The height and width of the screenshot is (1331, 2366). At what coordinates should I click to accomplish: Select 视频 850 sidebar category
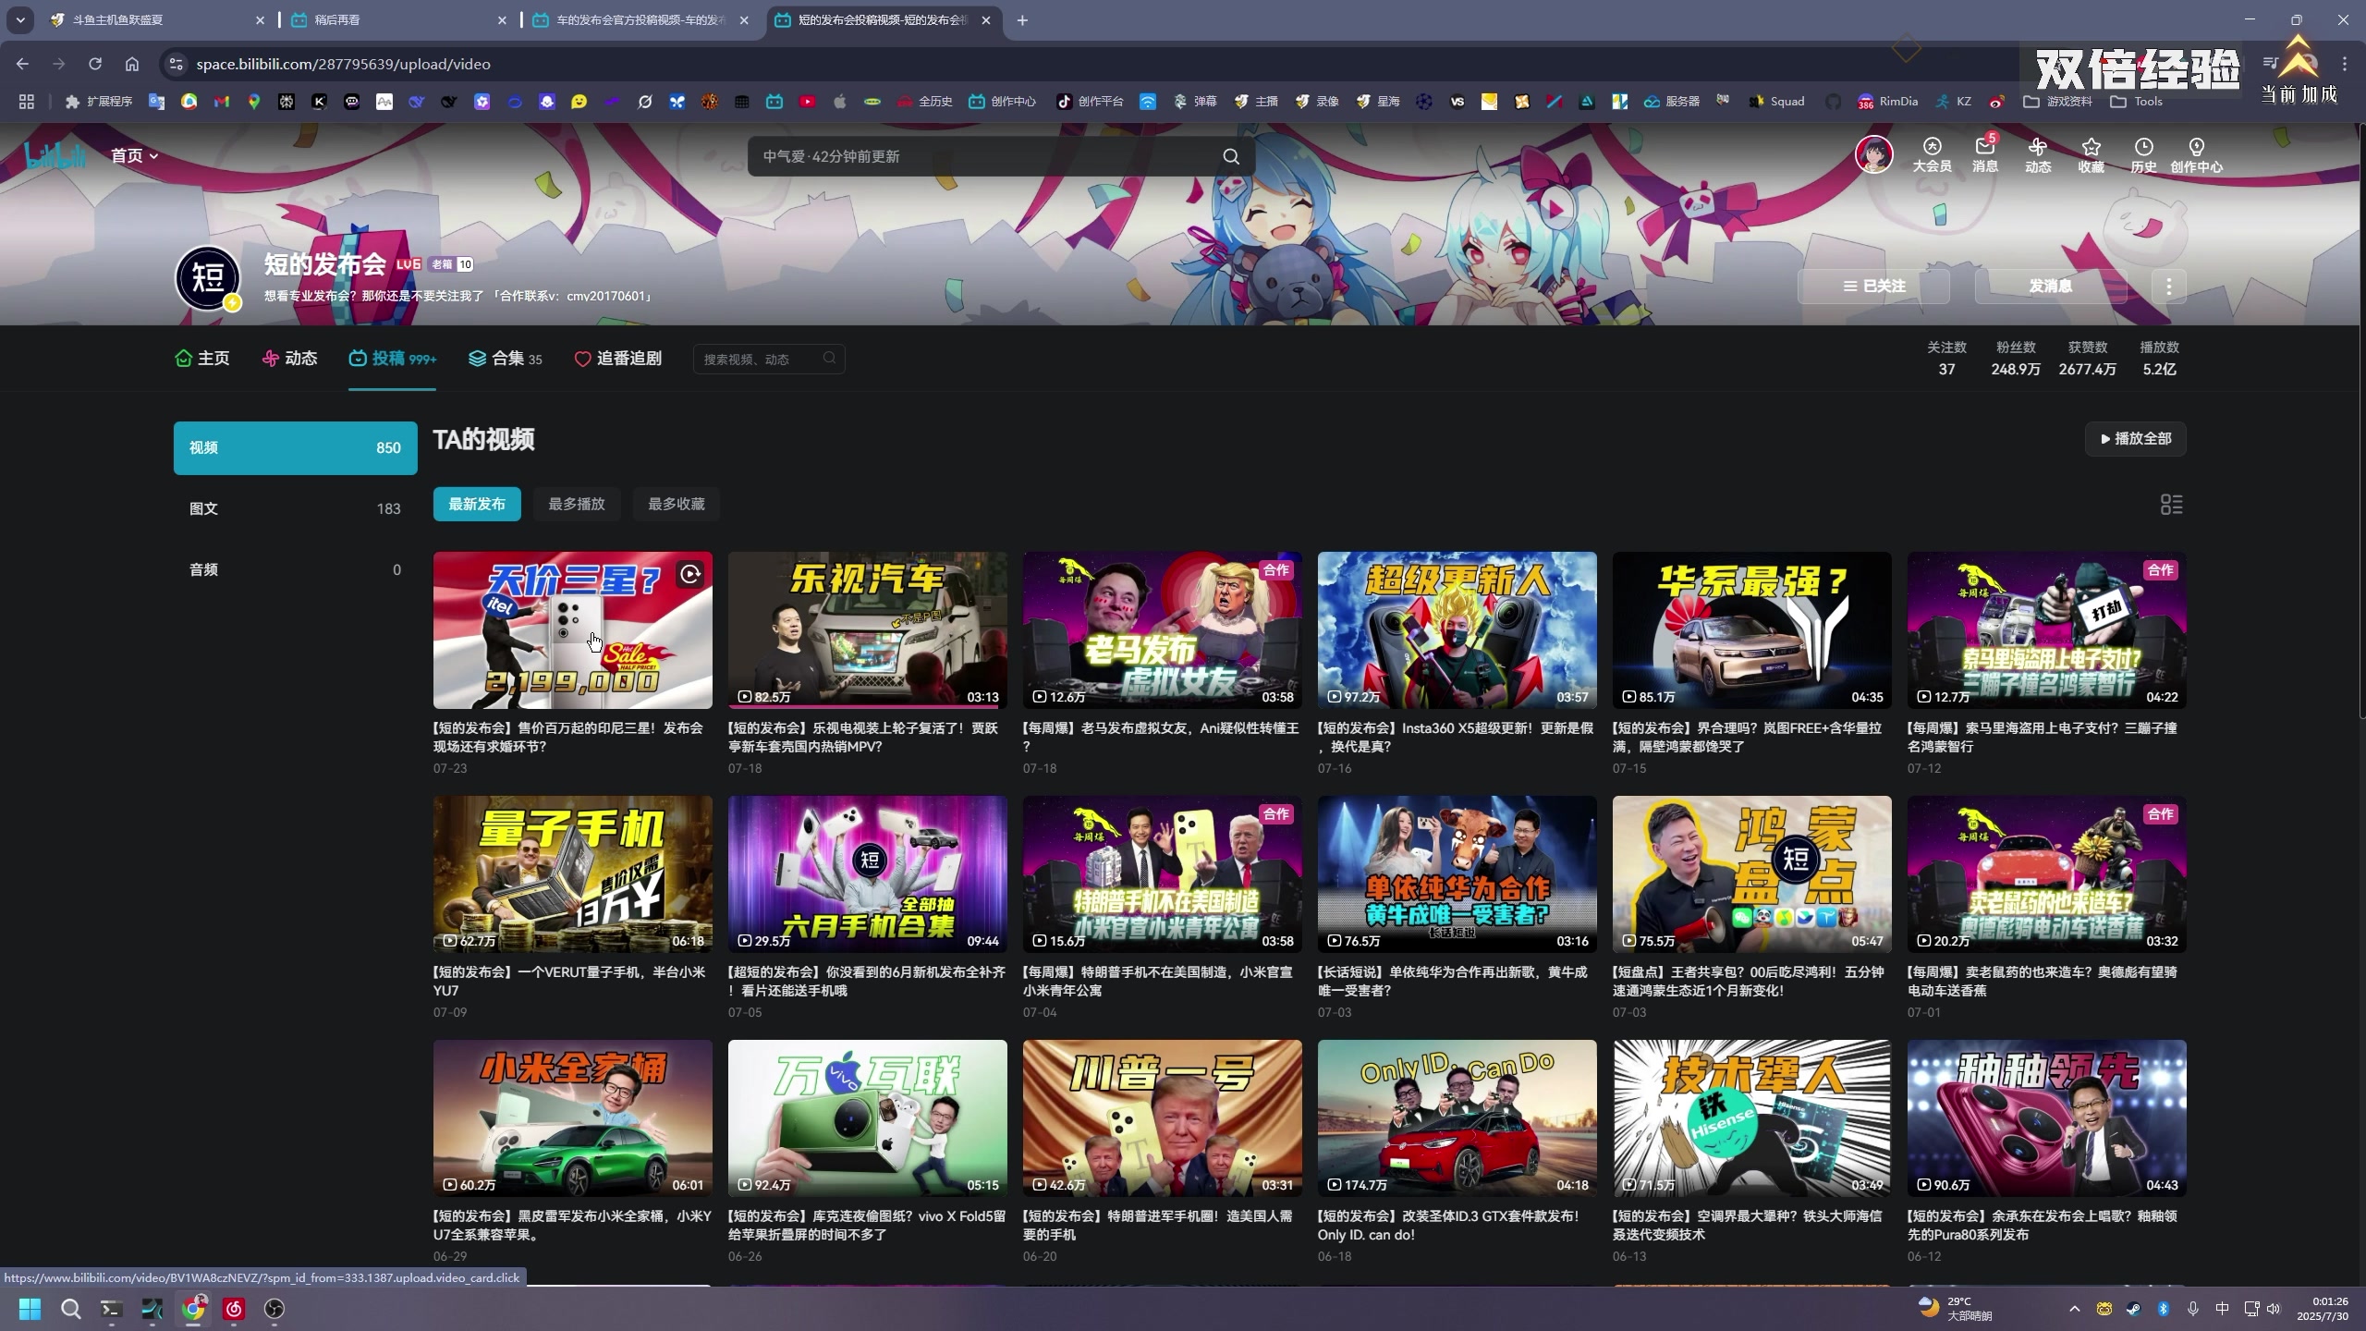[x=295, y=448]
